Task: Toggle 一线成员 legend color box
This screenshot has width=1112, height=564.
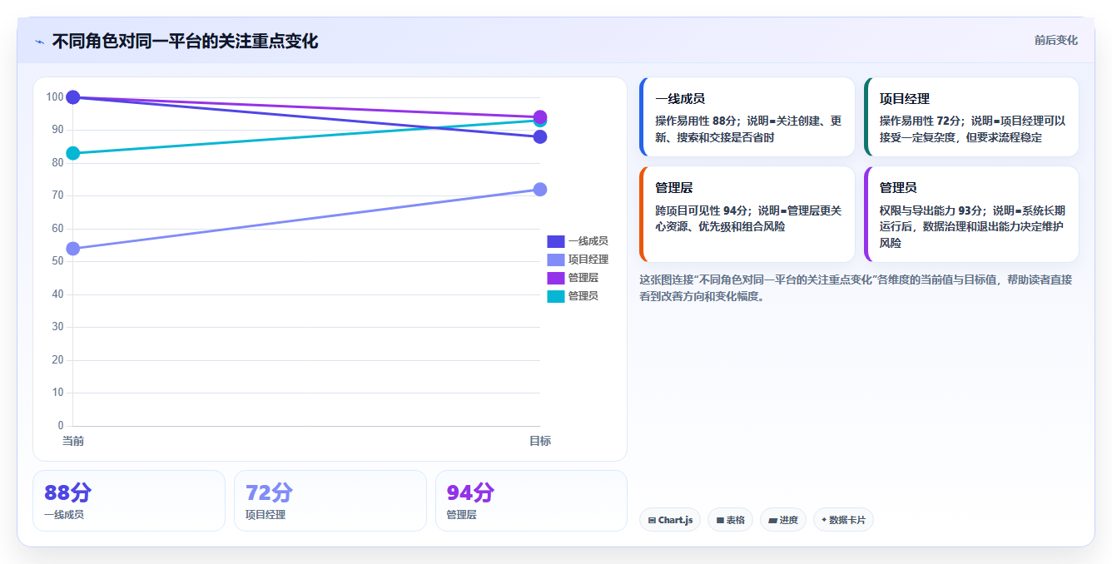Action: point(555,241)
